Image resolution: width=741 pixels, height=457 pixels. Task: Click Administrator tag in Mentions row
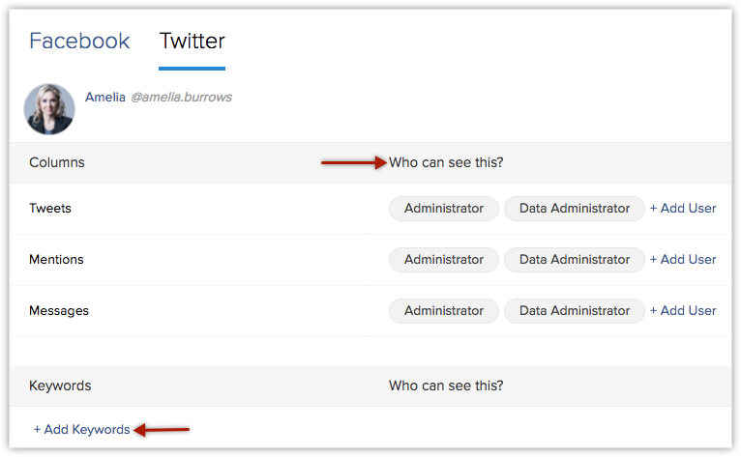444,260
